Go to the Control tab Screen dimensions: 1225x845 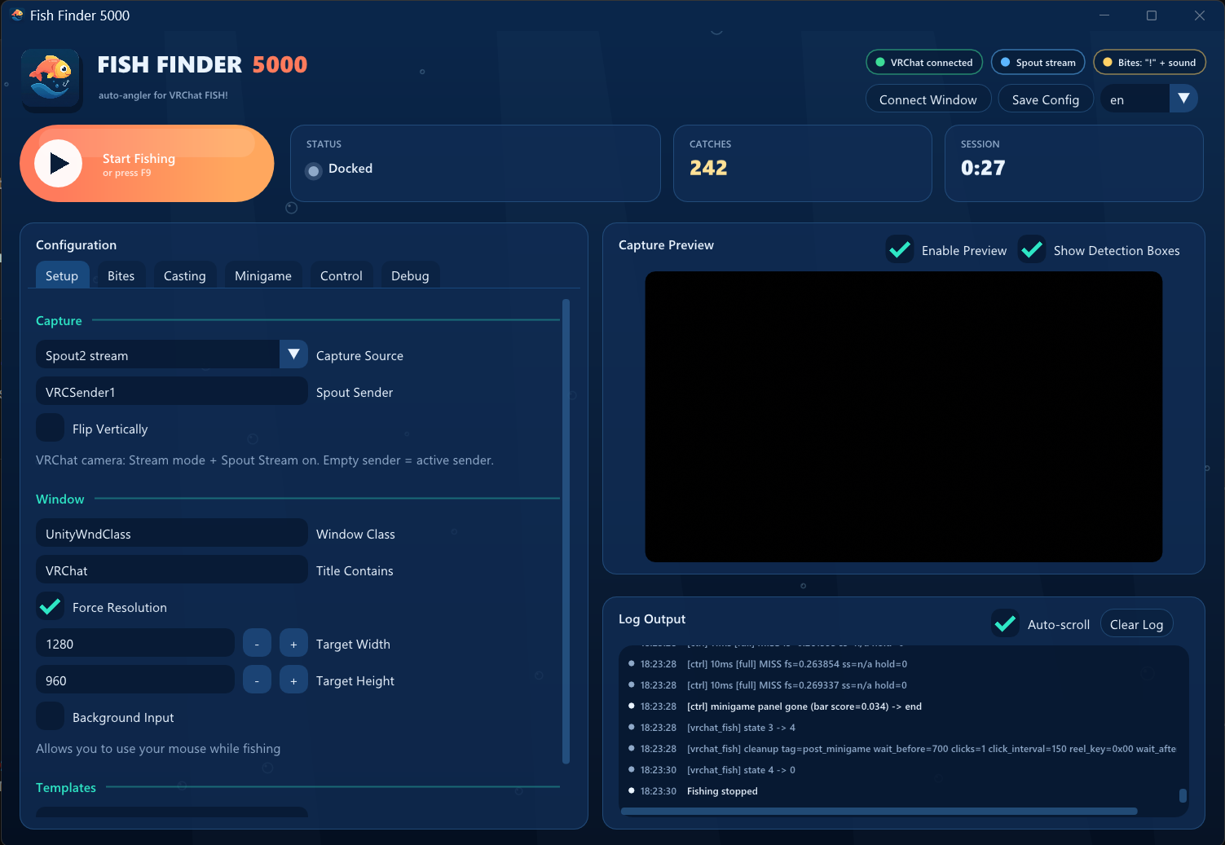342,275
